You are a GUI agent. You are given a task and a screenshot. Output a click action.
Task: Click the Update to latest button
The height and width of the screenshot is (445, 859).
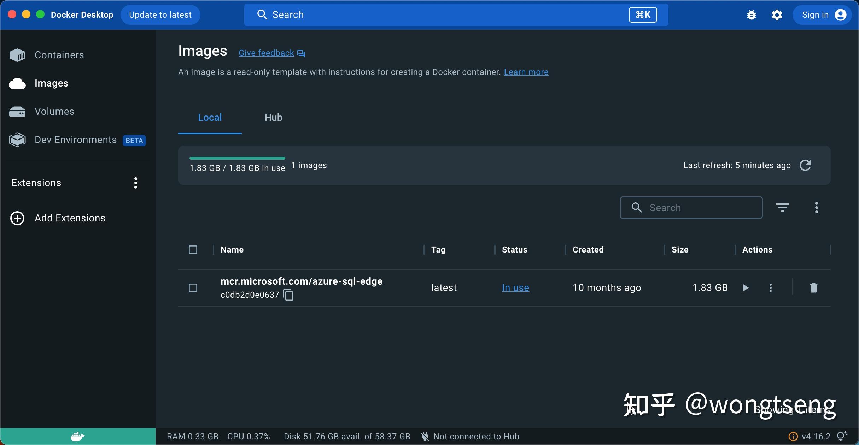pyautogui.click(x=160, y=15)
